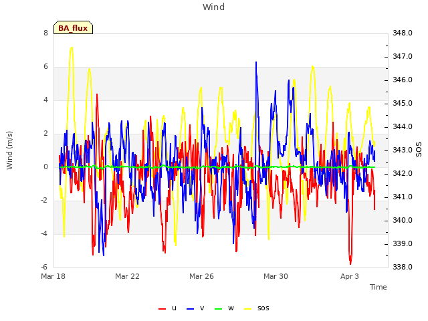Click the left axis value 8
428x321 pixels.
click(45, 33)
